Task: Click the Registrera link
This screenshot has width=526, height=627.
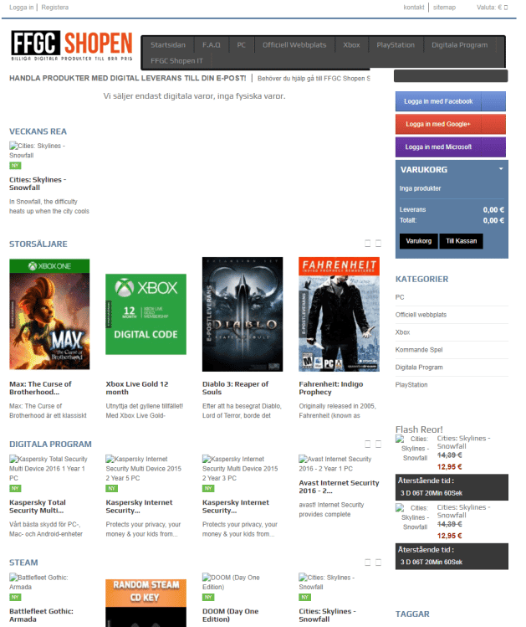Action: click(54, 8)
